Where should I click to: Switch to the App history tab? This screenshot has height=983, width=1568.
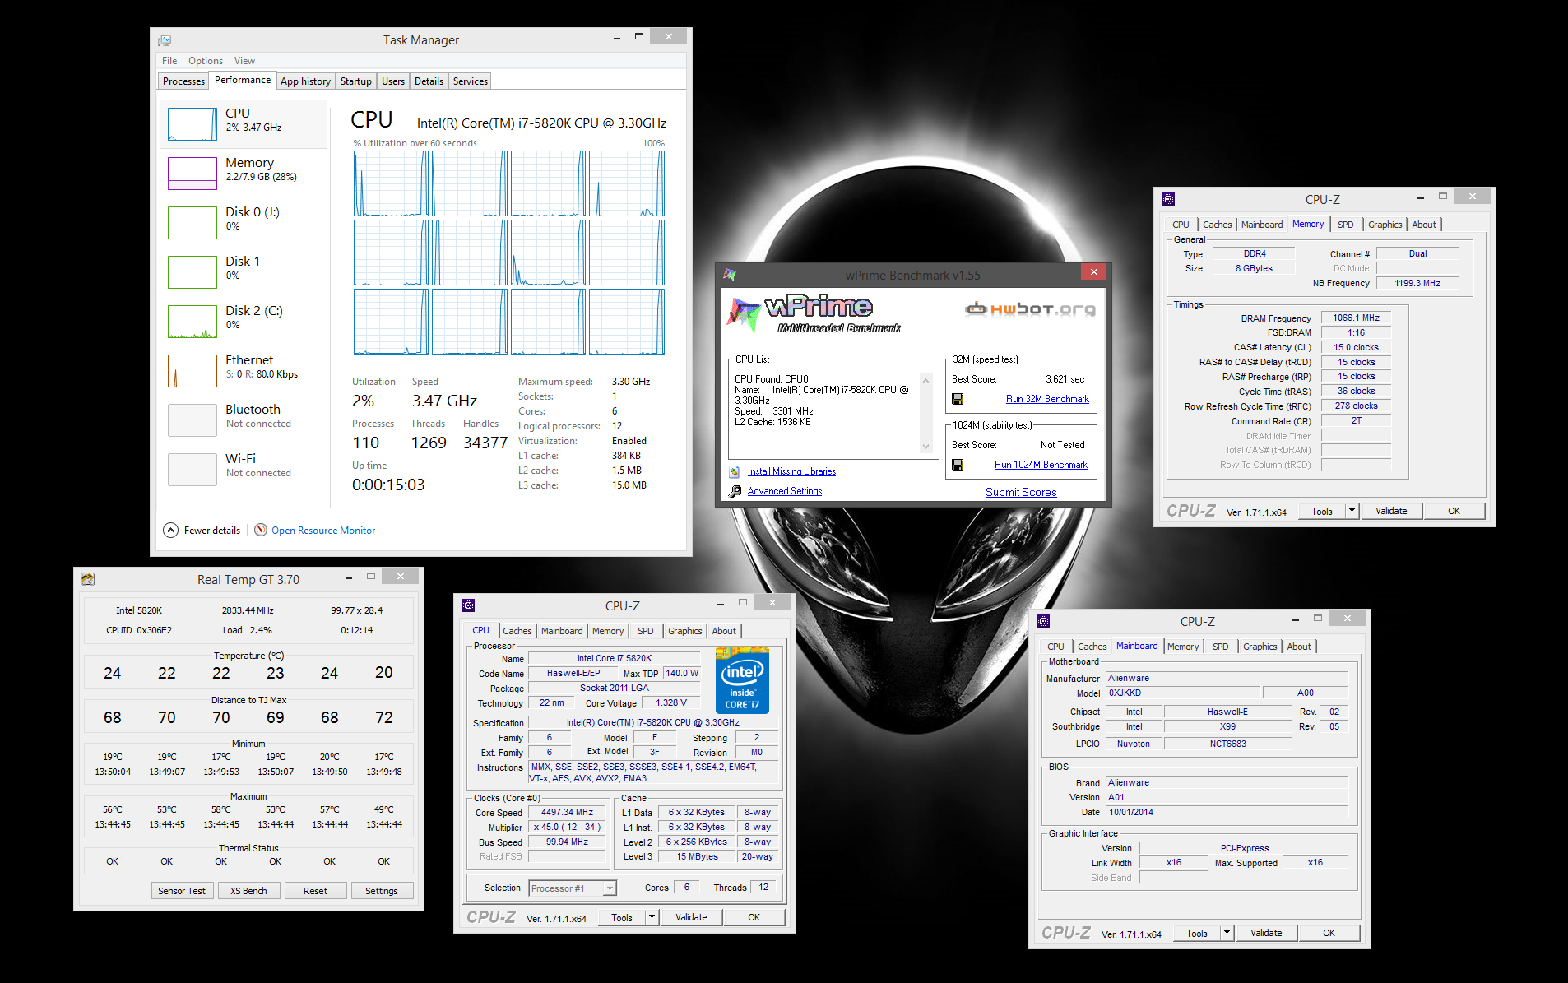point(305,81)
